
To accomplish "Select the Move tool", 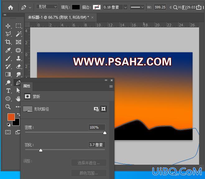I will (8, 26).
